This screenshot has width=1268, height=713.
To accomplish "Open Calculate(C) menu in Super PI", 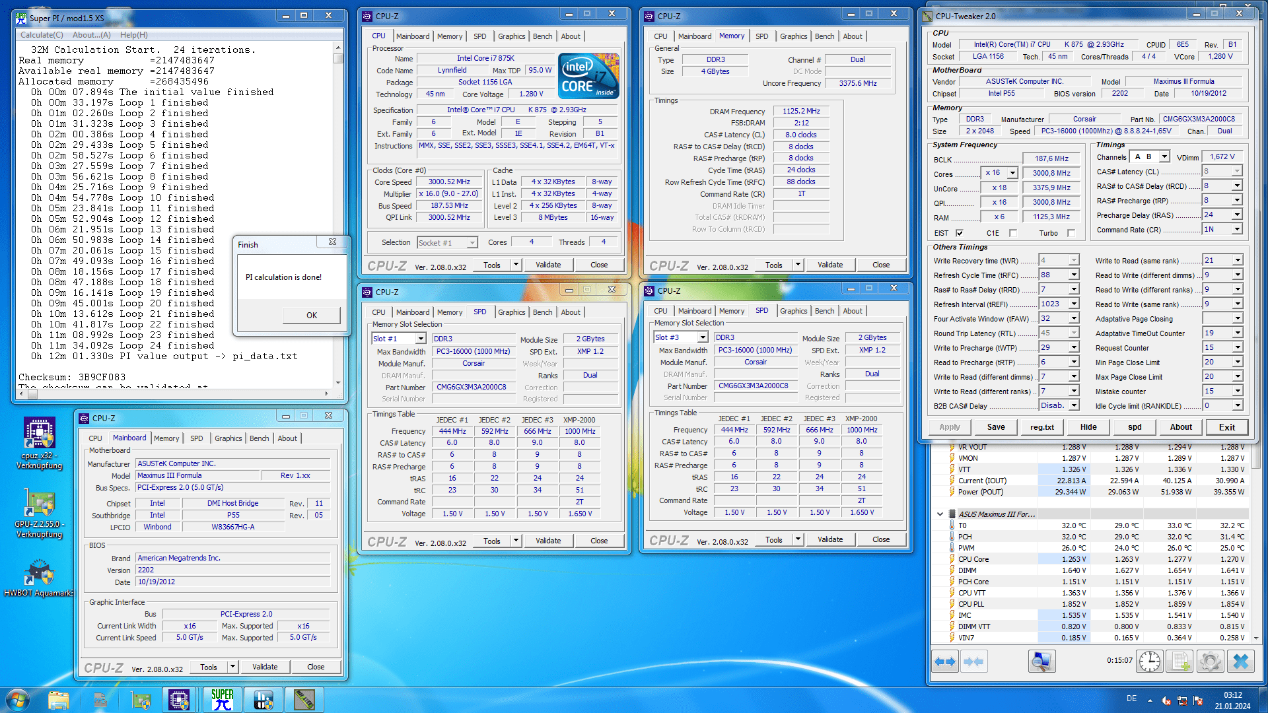I will pyautogui.click(x=42, y=35).
